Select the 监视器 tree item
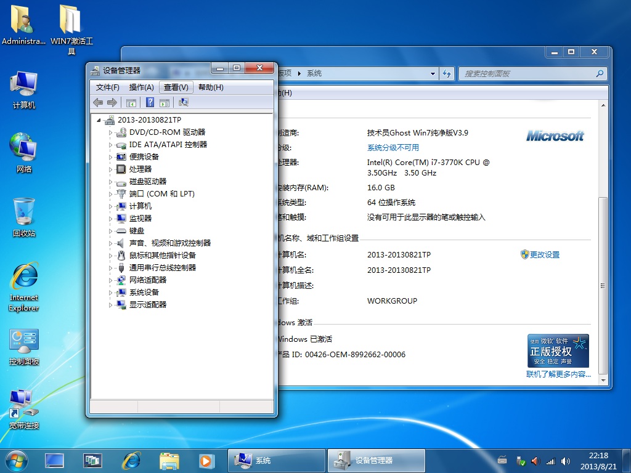Screen dimensions: 631x473 coord(140,219)
